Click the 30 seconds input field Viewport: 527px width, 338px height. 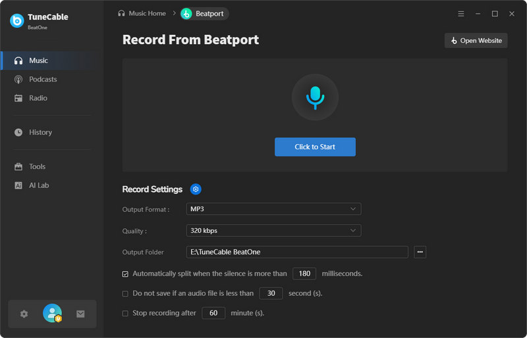271,293
